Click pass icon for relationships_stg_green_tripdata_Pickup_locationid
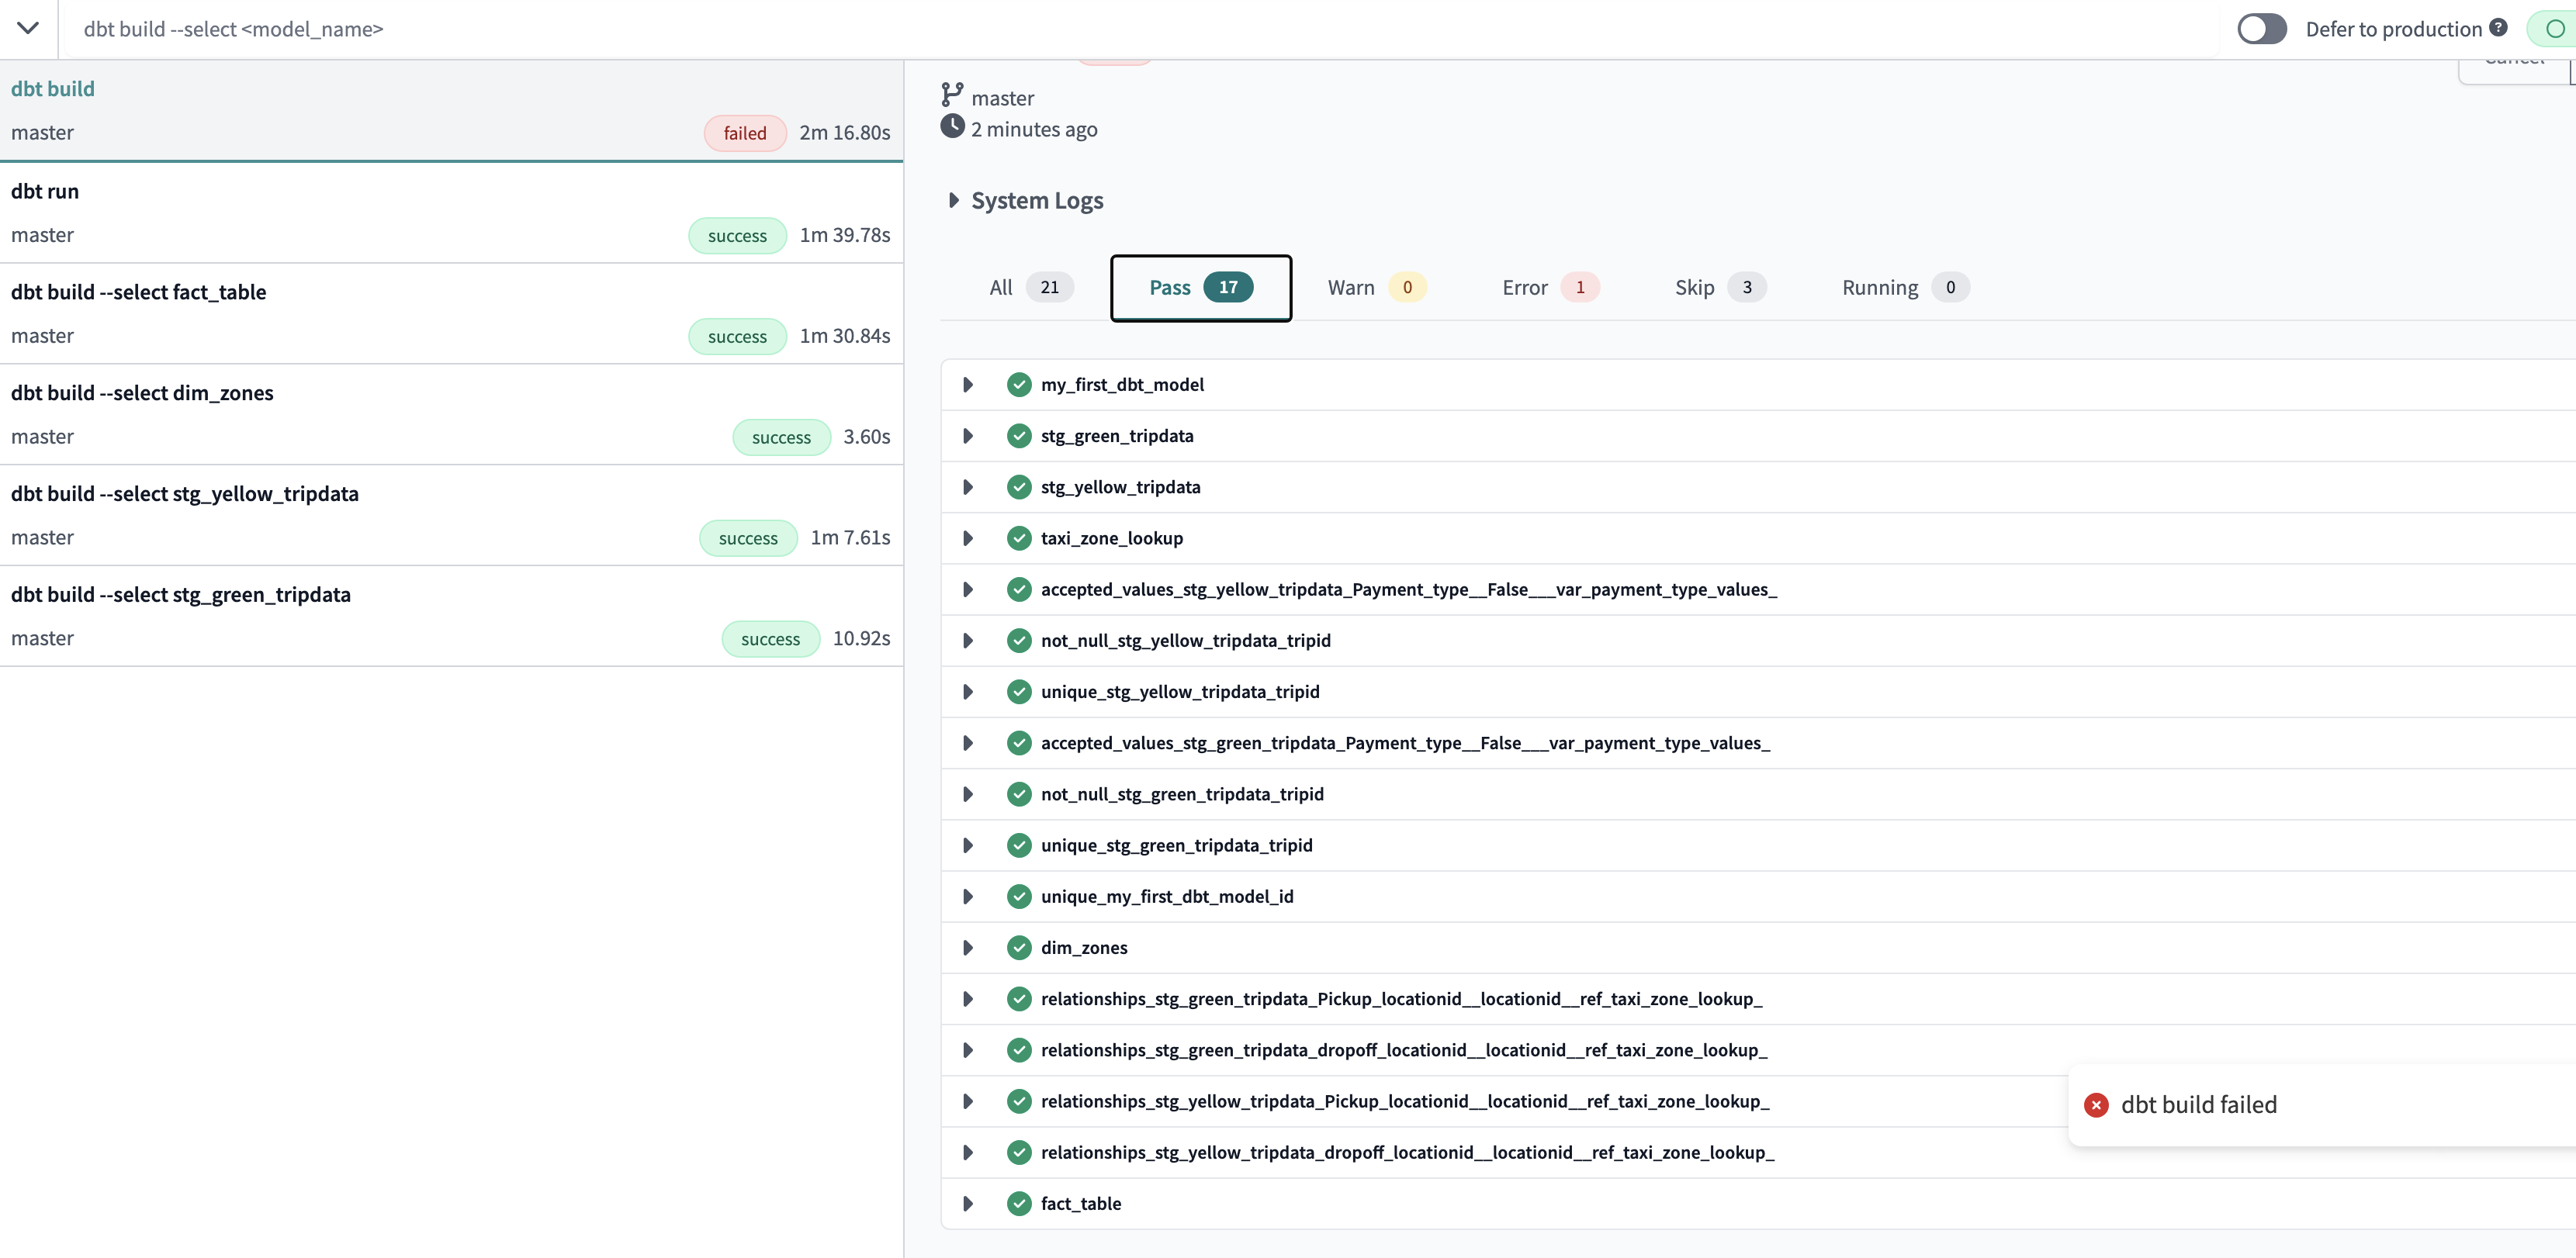Image resolution: width=2576 pixels, height=1258 pixels. [x=1019, y=999]
